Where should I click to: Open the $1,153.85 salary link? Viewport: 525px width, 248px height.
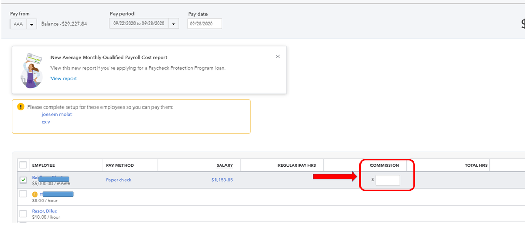pyautogui.click(x=222, y=180)
